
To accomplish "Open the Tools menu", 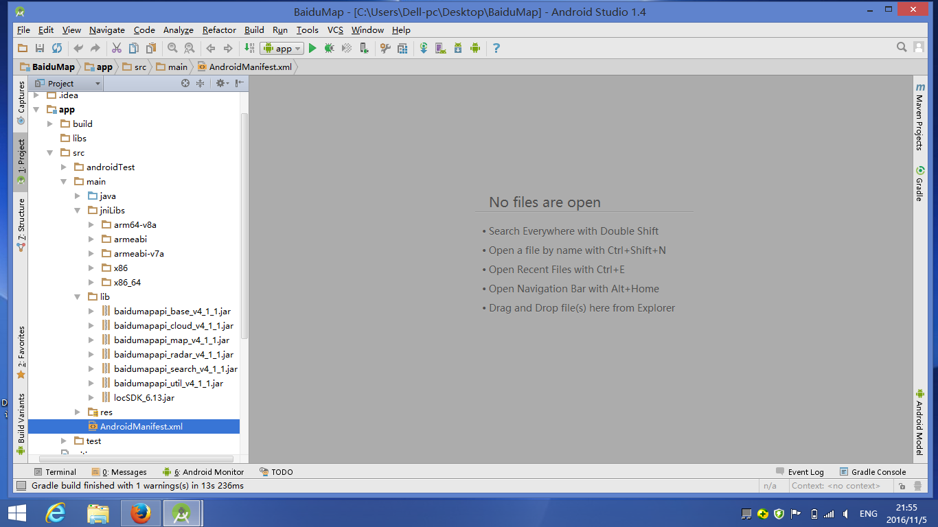I will [307, 30].
